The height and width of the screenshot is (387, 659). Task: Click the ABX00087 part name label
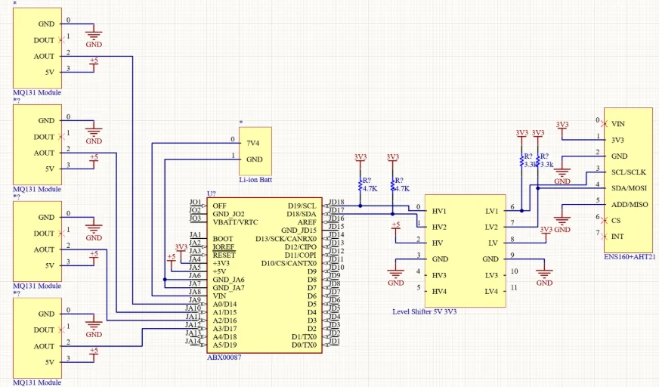pos(224,358)
